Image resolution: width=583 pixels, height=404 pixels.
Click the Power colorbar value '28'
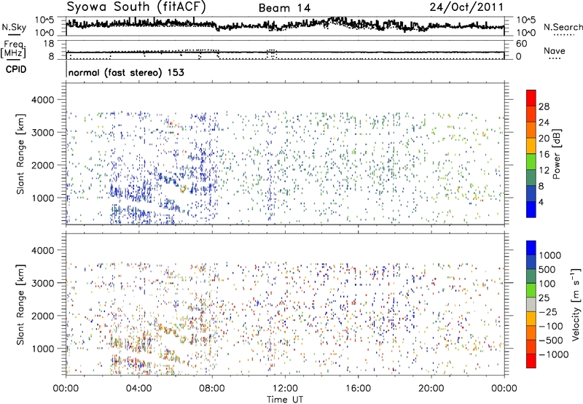[x=544, y=106]
